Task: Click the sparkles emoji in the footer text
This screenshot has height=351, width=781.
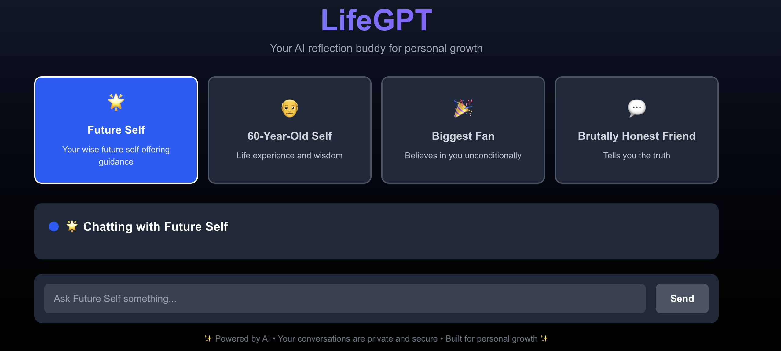Action: click(208, 338)
